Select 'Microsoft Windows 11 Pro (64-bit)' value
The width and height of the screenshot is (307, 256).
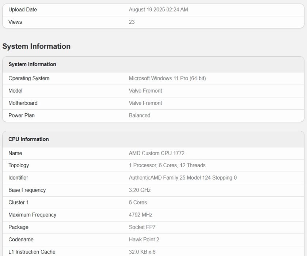click(x=167, y=78)
